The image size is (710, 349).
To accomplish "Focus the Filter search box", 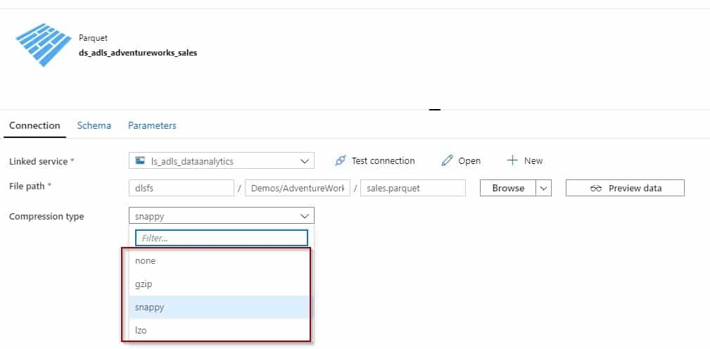I will click(x=222, y=238).
